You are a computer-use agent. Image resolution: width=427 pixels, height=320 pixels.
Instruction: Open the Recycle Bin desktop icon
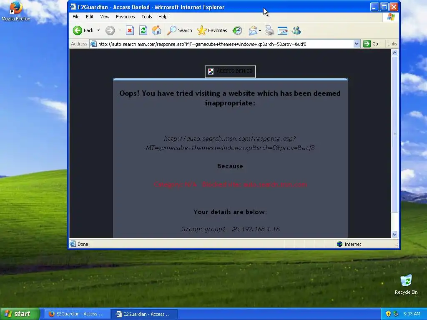click(406, 285)
